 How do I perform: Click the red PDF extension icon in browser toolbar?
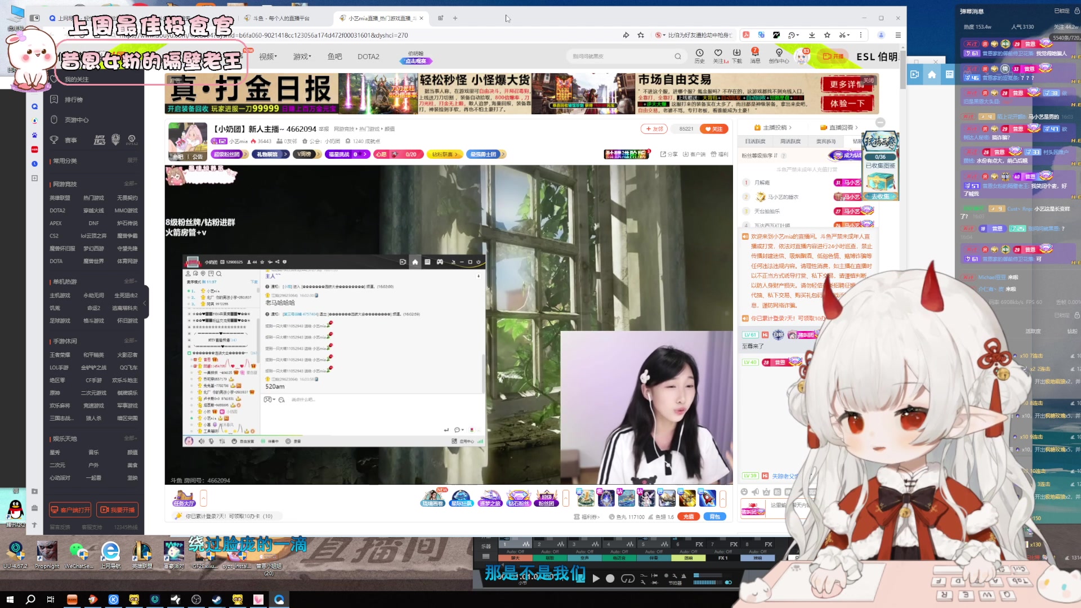point(746,35)
